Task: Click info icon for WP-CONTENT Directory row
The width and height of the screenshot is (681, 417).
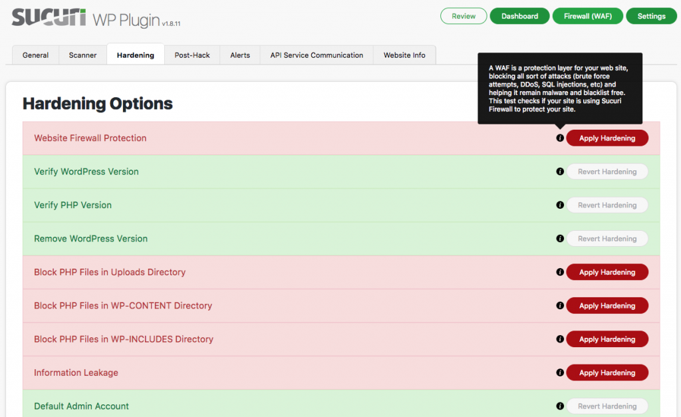Action: pyautogui.click(x=560, y=306)
